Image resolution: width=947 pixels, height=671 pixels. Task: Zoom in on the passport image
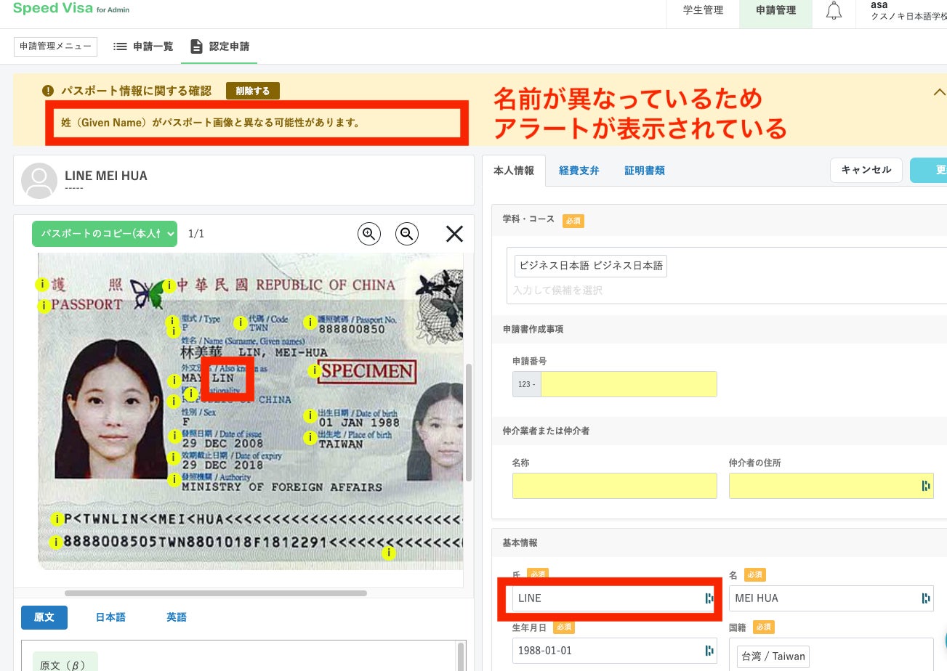pyautogui.click(x=369, y=233)
